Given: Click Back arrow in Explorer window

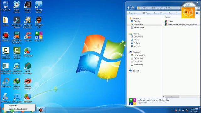Looking at the screenshot, I should [x=129, y=8].
